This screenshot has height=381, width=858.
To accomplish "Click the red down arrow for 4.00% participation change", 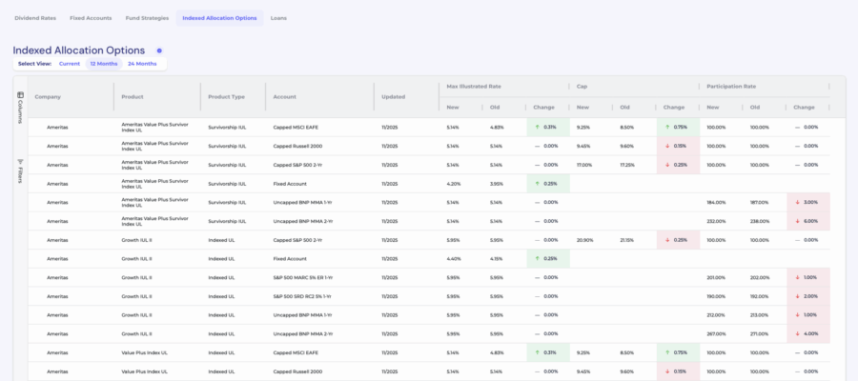I will pos(799,333).
